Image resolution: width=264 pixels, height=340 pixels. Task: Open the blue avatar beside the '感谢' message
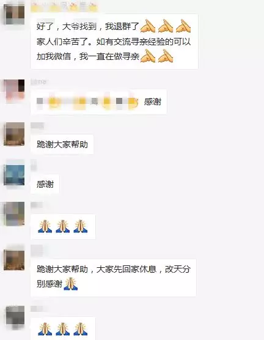pyautogui.click(x=14, y=175)
